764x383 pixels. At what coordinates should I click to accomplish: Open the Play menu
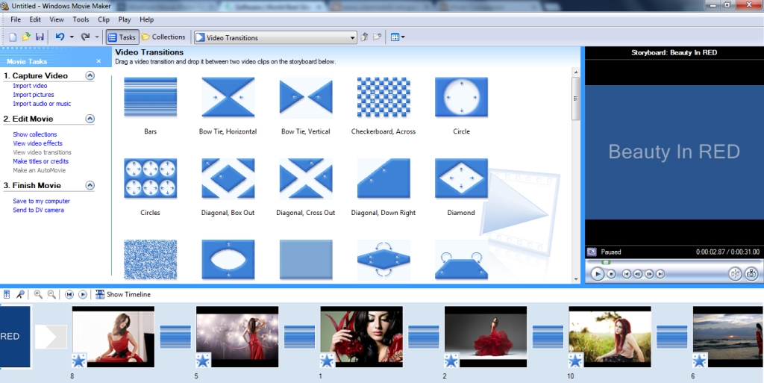(x=125, y=19)
